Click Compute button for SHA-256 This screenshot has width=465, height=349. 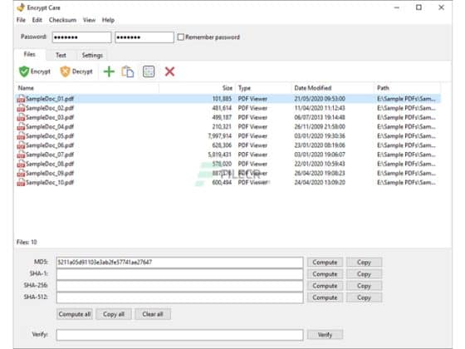pyautogui.click(x=325, y=286)
